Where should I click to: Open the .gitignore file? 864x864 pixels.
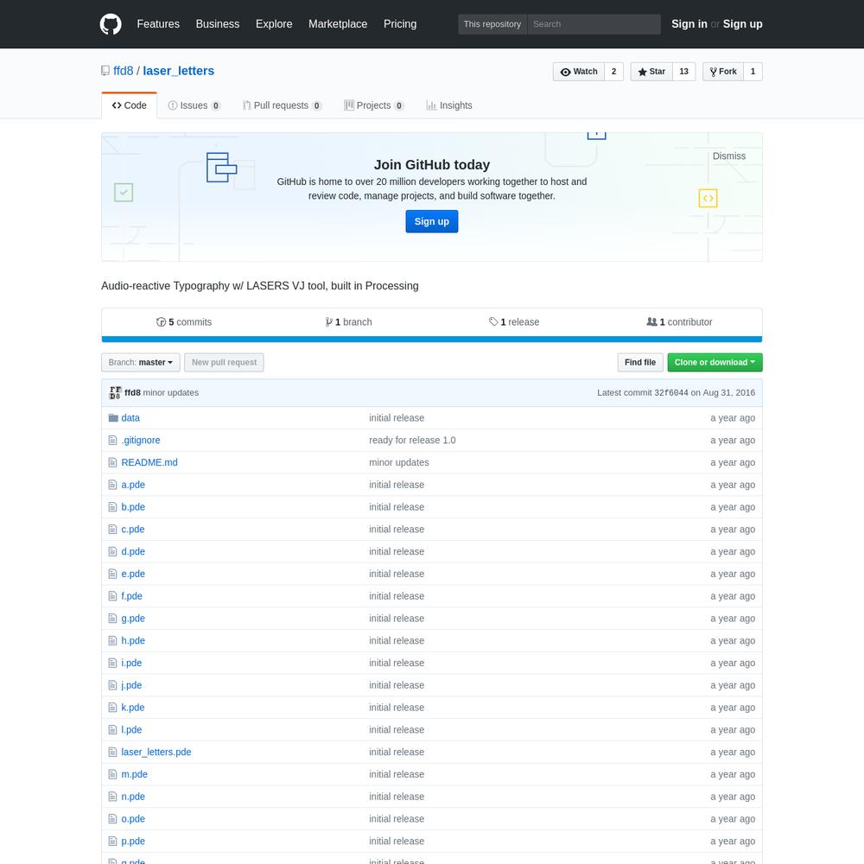pyautogui.click(x=141, y=441)
